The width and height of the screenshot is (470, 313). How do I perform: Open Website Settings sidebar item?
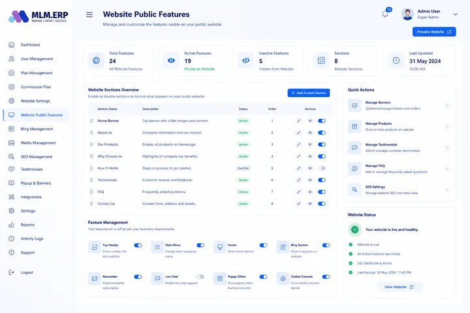click(36, 101)
